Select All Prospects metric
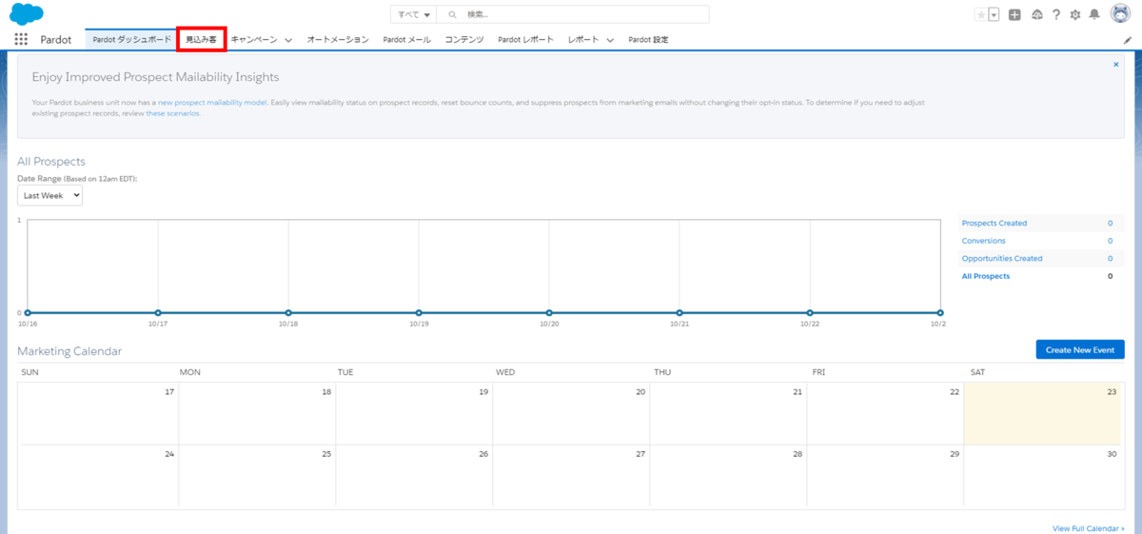The image size is (1142, 534). (x=986, y=276)
